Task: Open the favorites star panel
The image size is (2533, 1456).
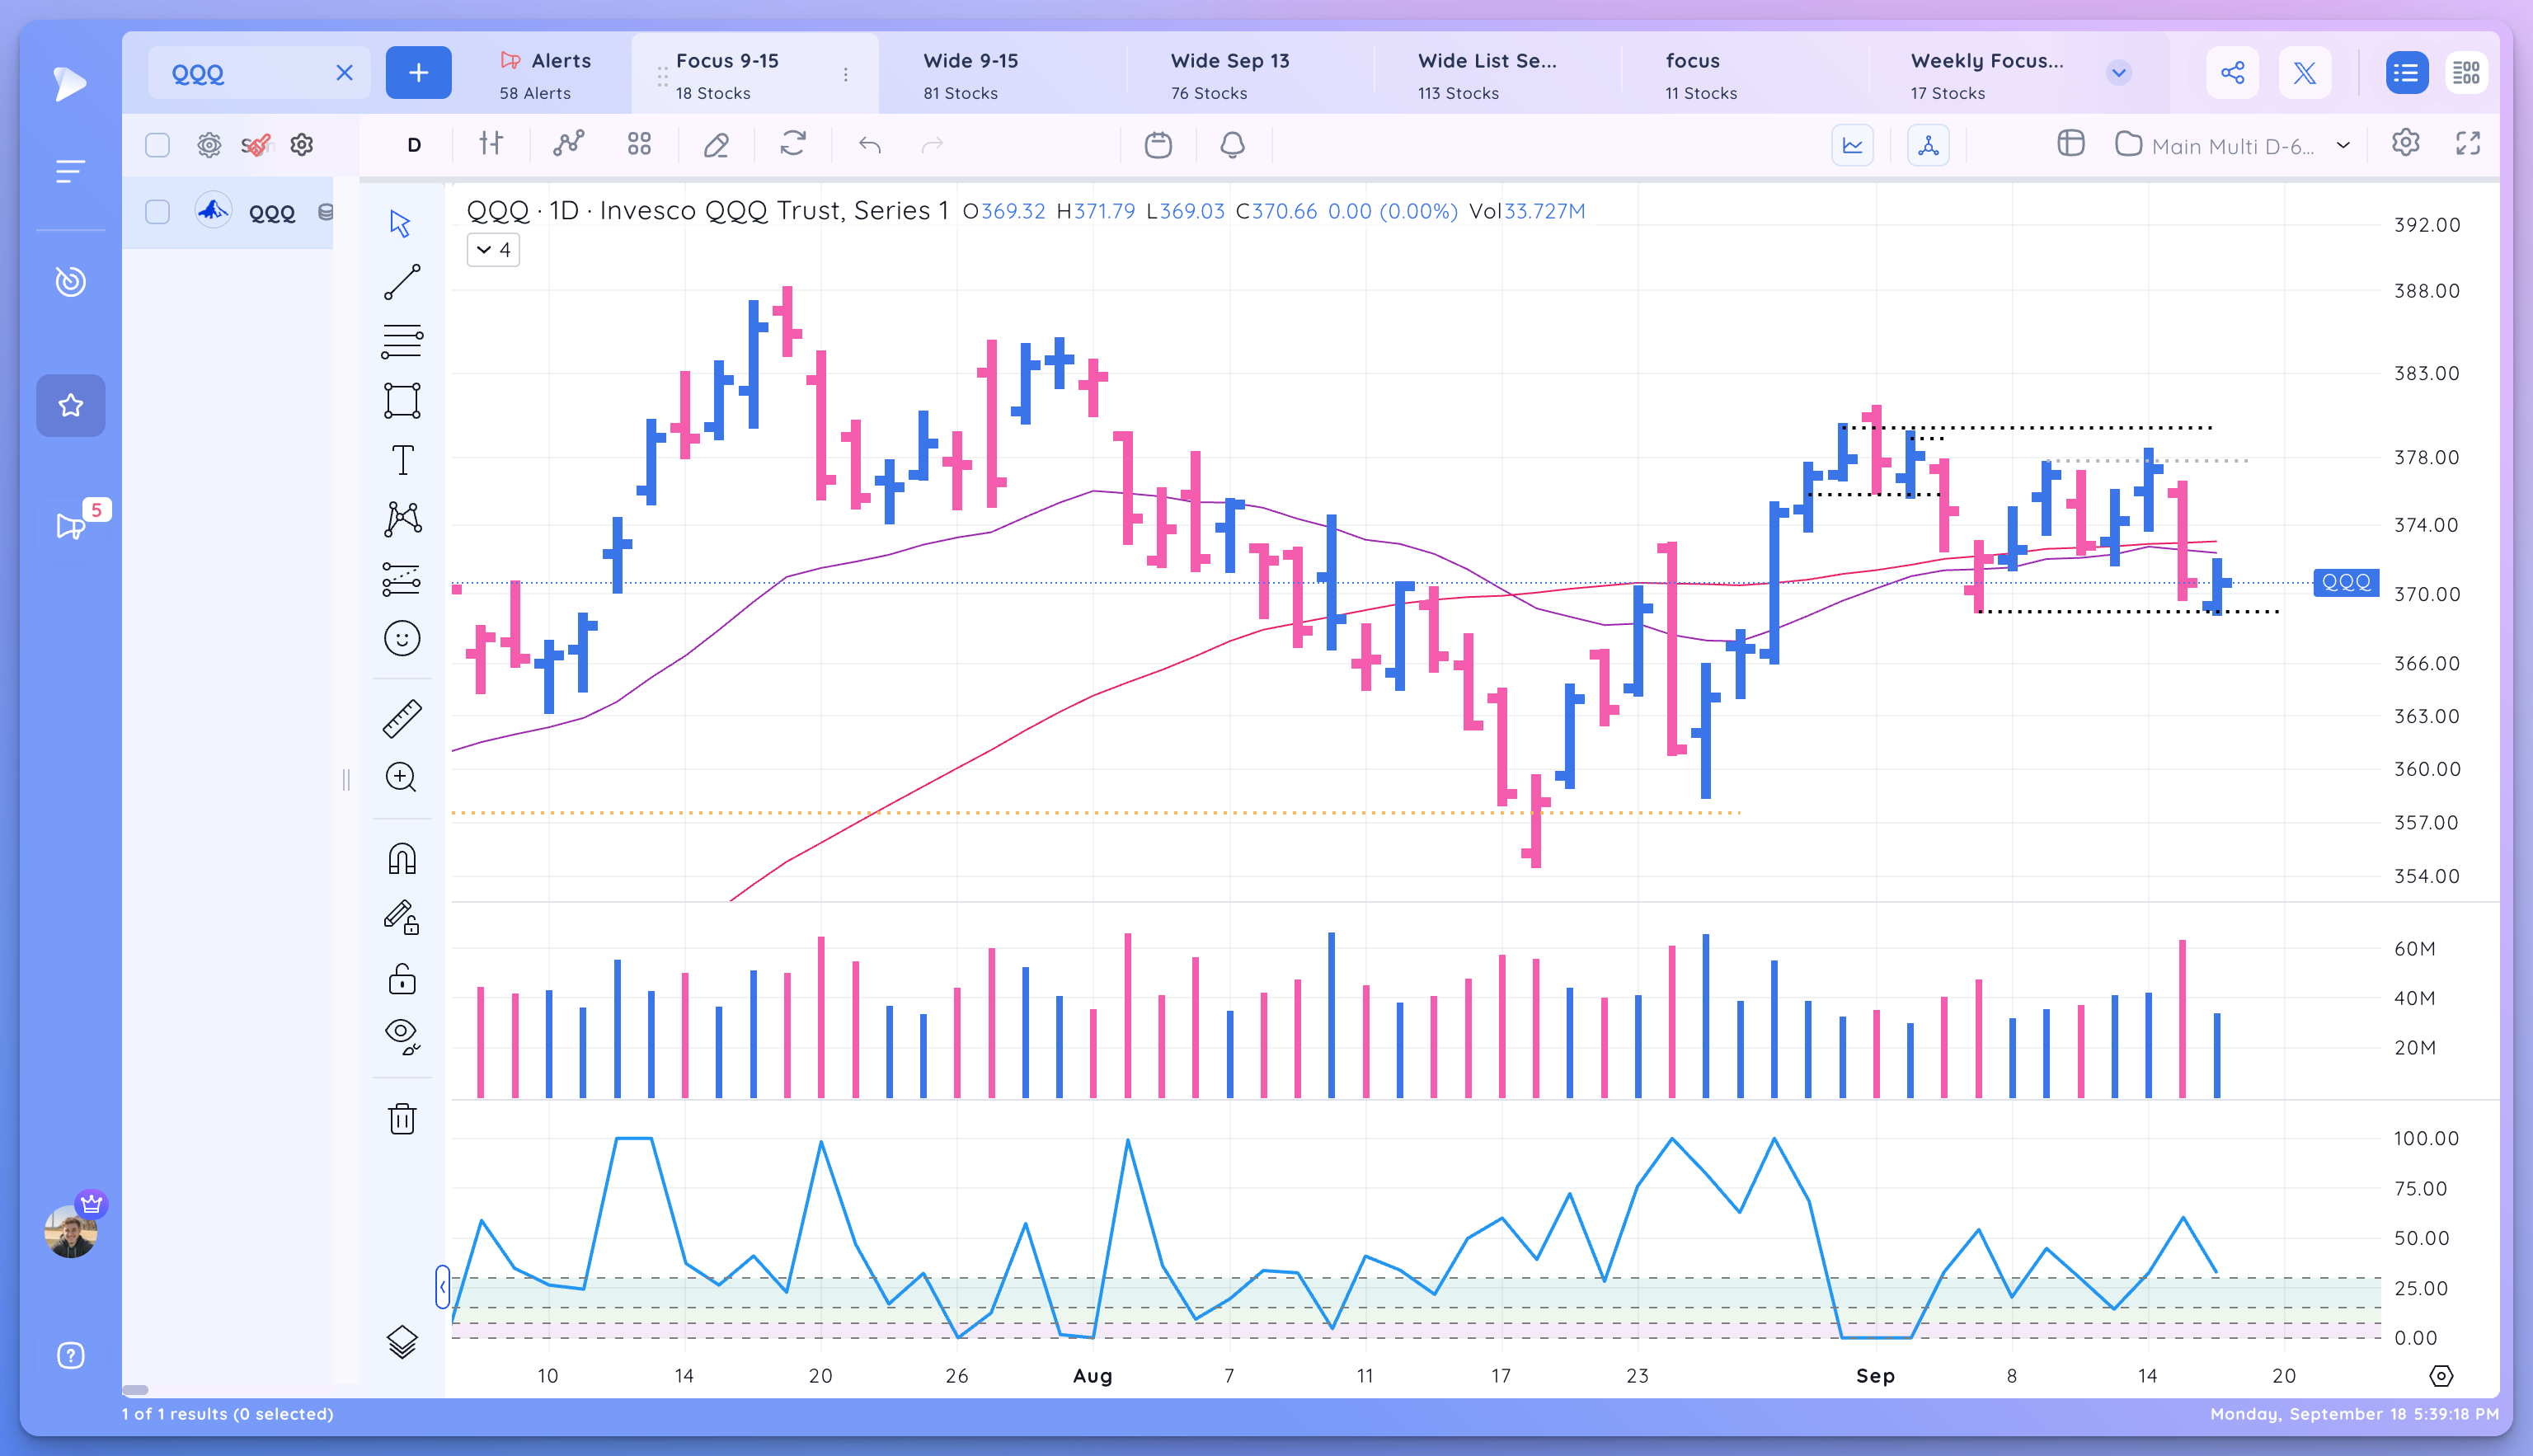Action: click(x=70, y=406)
